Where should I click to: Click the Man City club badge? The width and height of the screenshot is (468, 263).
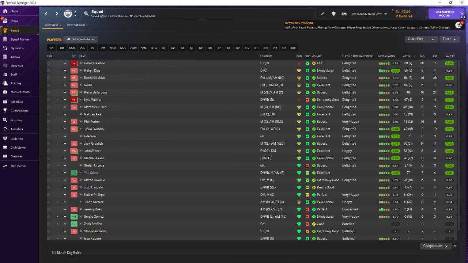coord(68,14)
